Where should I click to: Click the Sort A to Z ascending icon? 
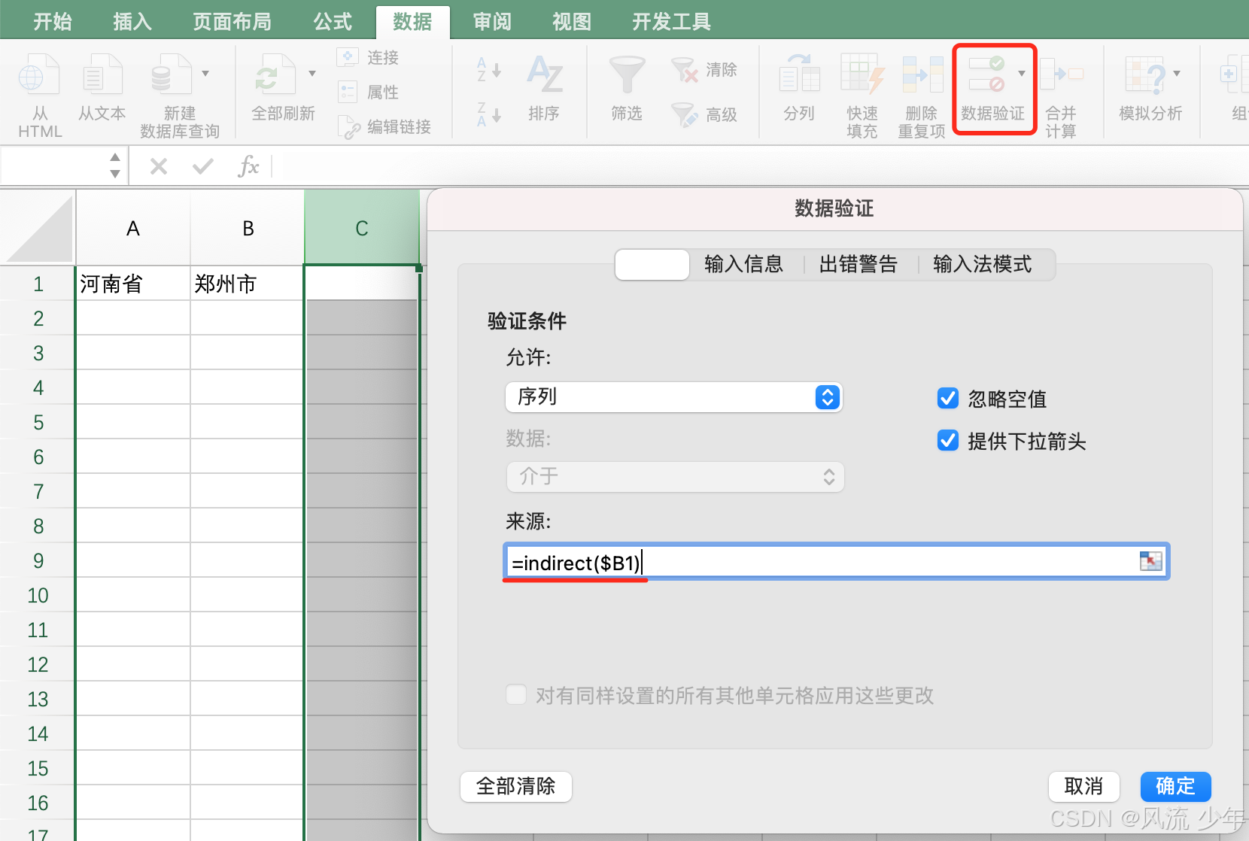click(488, 70)
